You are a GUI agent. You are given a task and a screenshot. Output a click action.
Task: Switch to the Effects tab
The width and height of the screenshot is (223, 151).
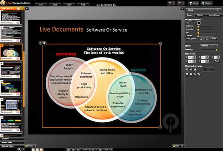click(x=200, y=15)
